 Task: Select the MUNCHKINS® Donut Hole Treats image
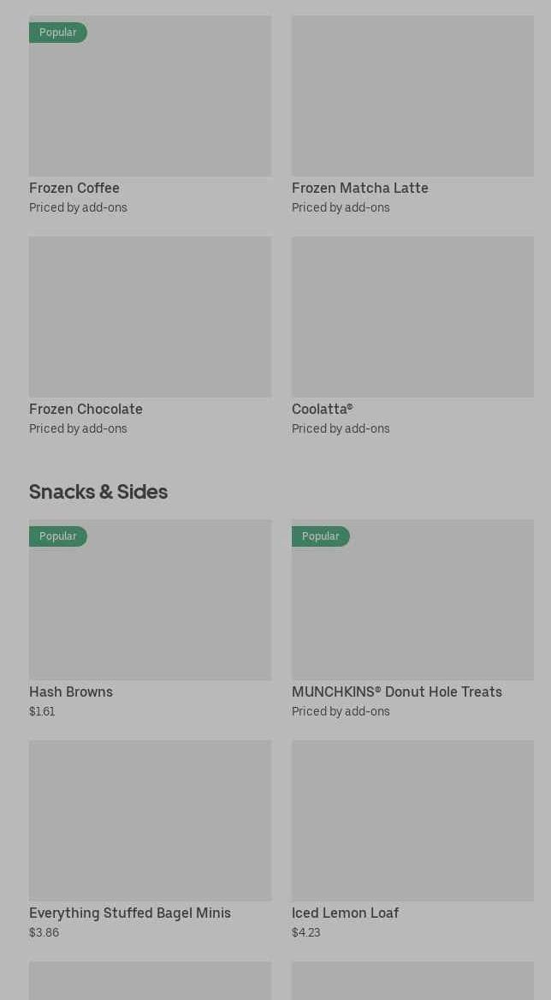click(412, 607)
